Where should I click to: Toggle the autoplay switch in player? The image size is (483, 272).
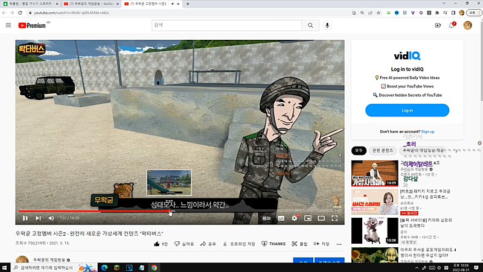point(266,218)
